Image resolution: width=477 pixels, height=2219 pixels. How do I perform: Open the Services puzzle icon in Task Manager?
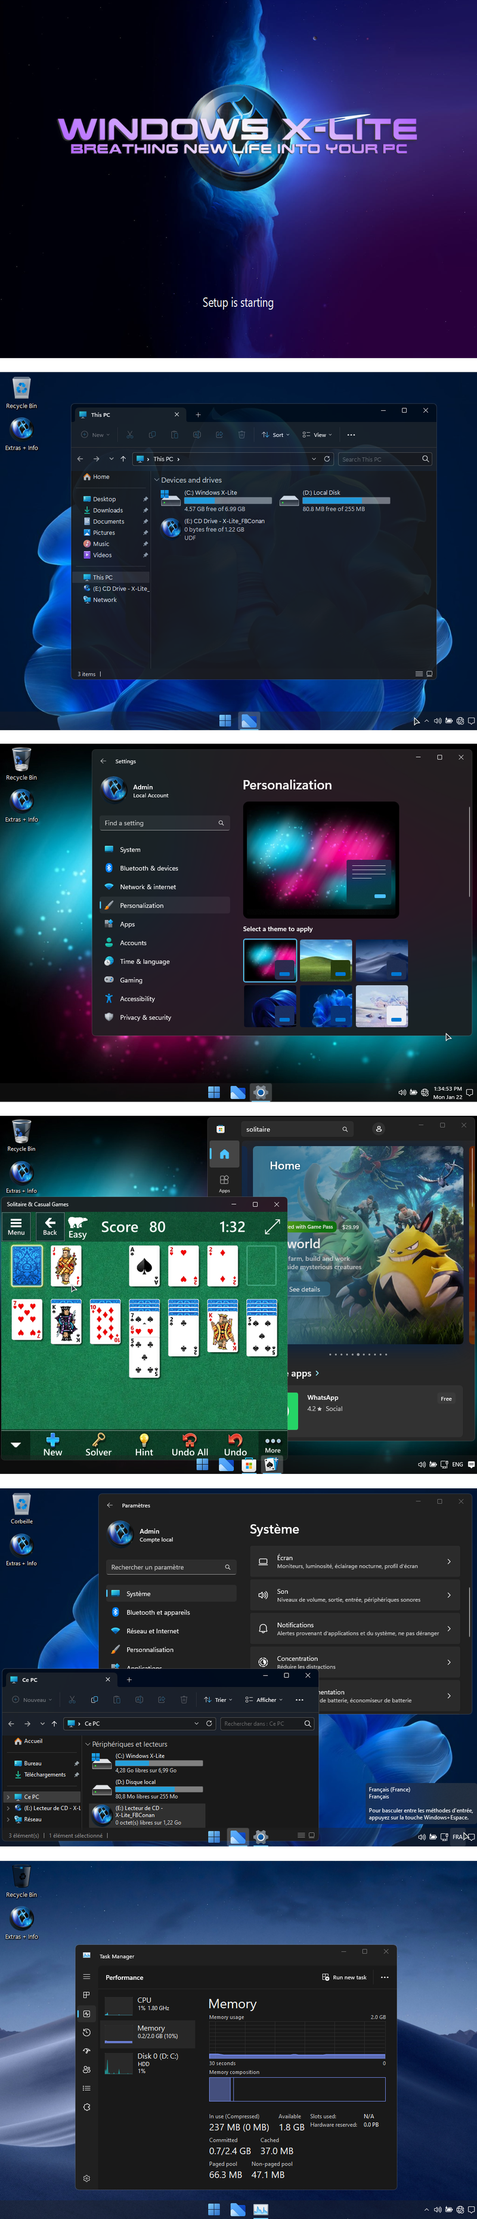86,2107
